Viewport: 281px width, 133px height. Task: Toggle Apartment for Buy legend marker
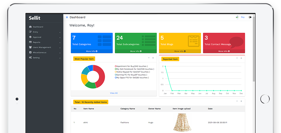point(116,66)
